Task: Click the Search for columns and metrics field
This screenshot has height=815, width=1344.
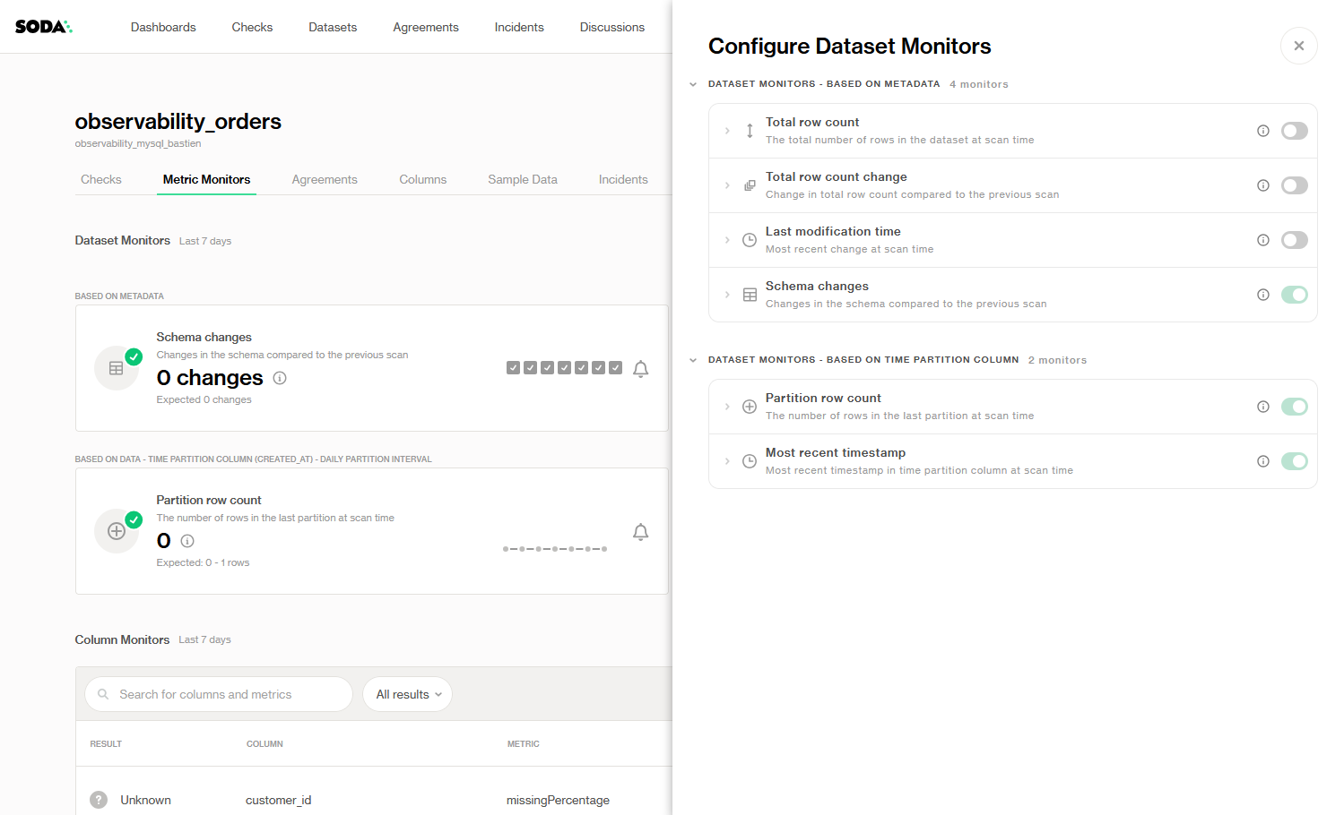Action: pyautogui.click(x=219, y=694)
